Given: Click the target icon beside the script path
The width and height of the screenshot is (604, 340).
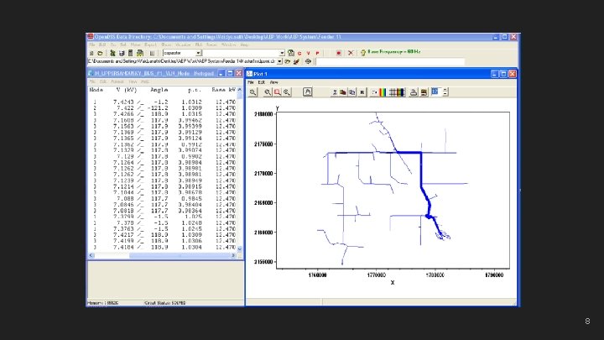Looking at the screenshot, I should pos(308,61).
